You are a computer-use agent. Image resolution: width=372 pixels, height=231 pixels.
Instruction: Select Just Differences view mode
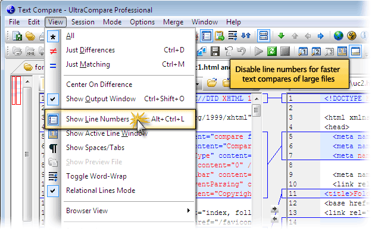tap(120, 50)
